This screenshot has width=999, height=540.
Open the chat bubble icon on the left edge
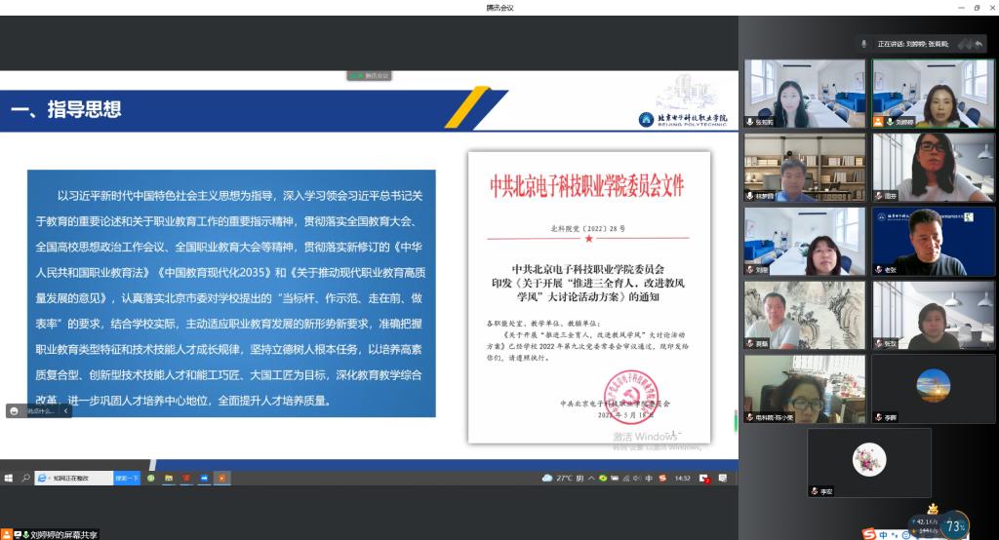click(14, 411)
